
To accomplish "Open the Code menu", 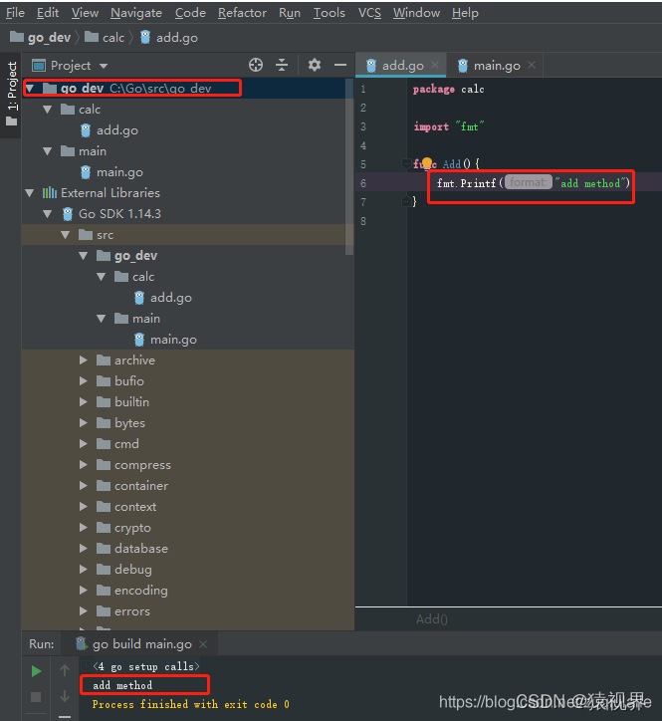I will click(190, 12).
